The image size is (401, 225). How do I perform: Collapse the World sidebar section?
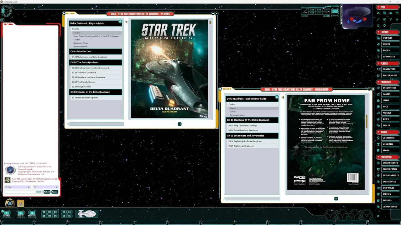[388, 132]
